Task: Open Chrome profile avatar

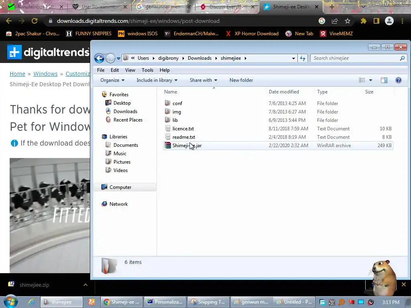Action: (x=389, y=21)
